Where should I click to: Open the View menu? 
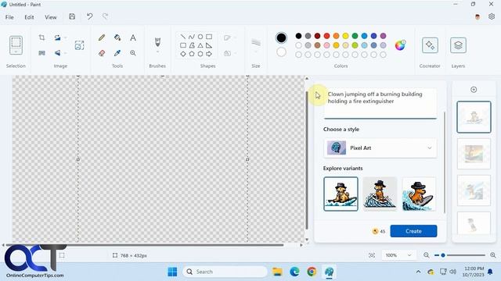50,17
